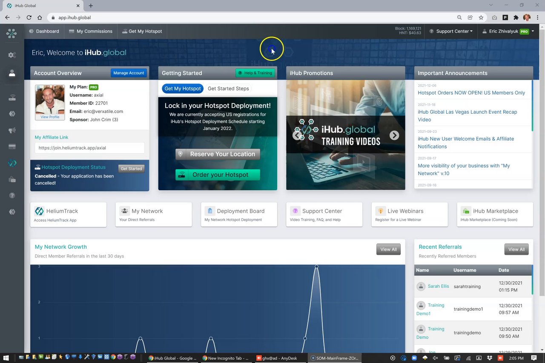This screenshot has height=363, width=545.
Task: Click the teal HeliumTrack icon in sidebar
Action: tap(12, 163)
